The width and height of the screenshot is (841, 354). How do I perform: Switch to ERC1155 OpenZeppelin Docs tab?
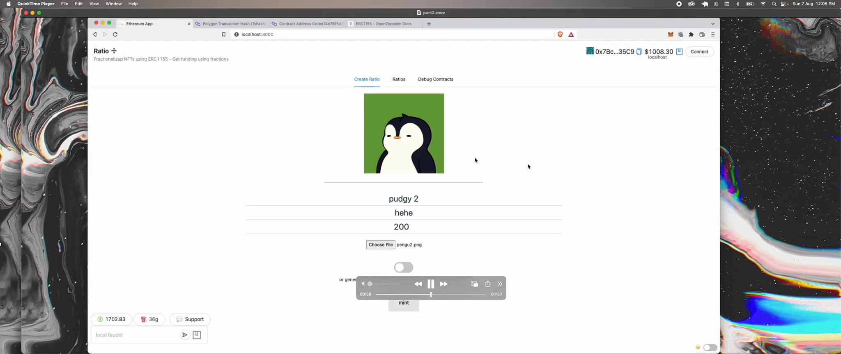click(383, 24)
